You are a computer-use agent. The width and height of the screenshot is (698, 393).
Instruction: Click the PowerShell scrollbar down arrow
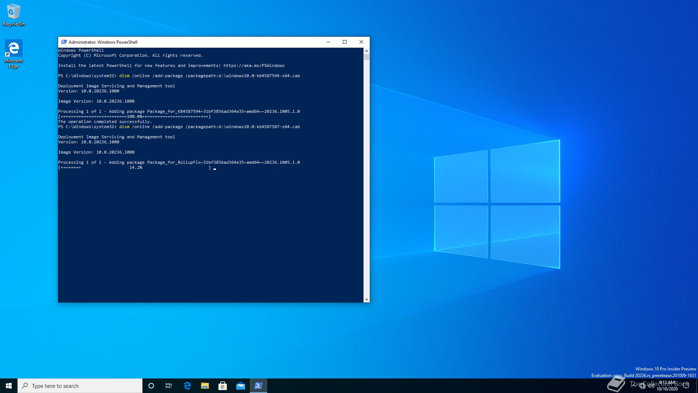pyautogui.click(x=366, y=299)
